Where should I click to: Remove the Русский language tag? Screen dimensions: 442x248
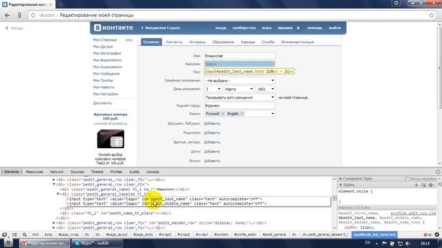(x=222, y=114)
